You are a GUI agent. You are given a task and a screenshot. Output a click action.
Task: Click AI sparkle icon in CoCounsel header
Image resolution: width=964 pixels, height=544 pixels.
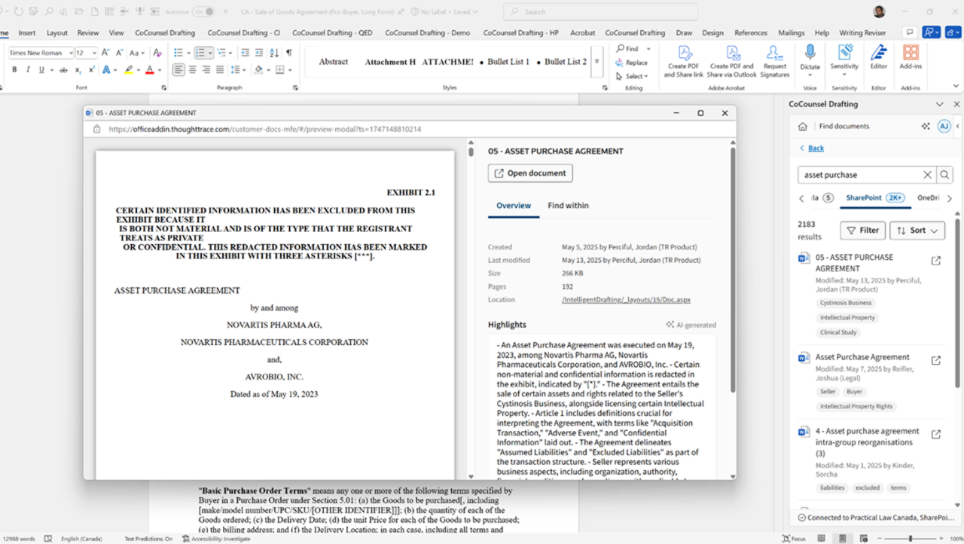click(x=926, y=127)
